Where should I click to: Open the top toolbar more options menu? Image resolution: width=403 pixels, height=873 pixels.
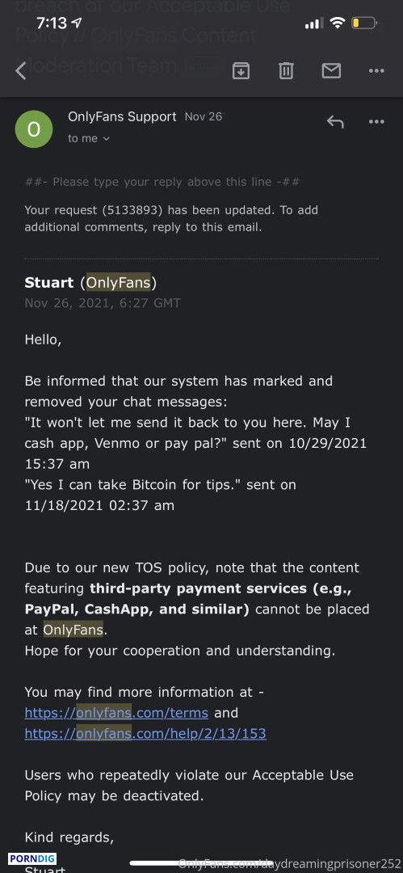pyautogui.click(x=376, y=70)
